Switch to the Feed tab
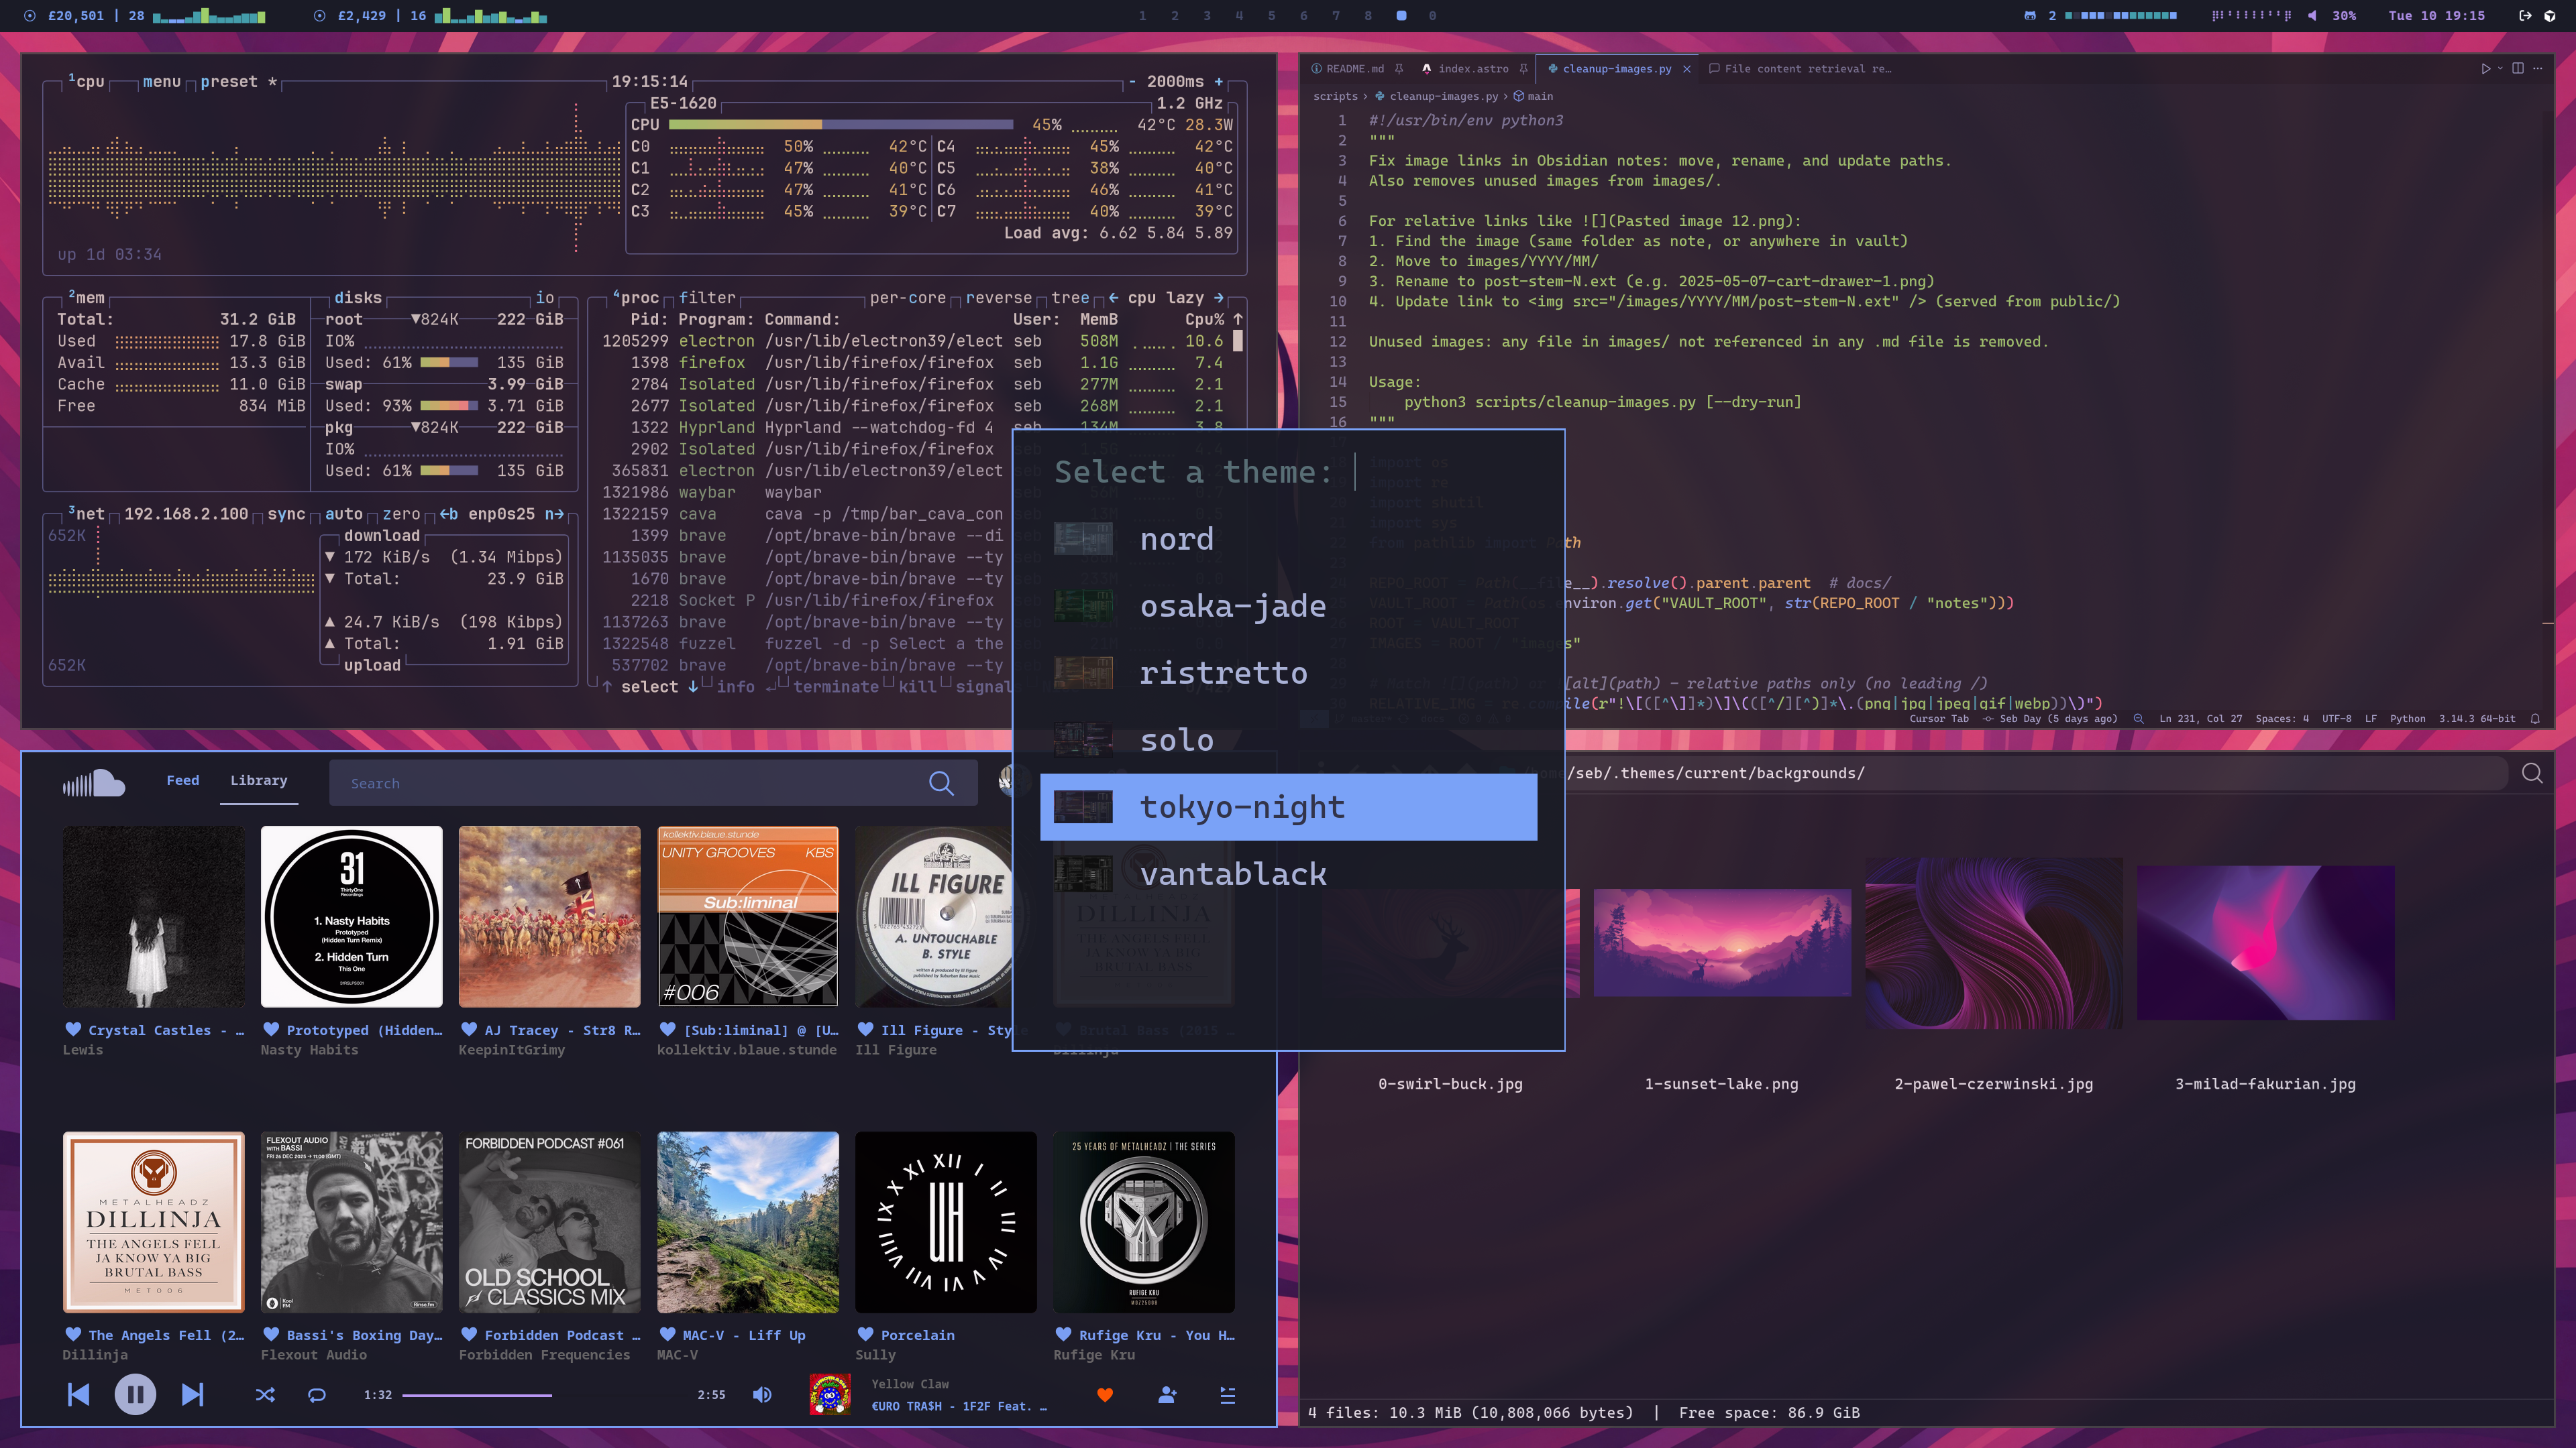 182,780
